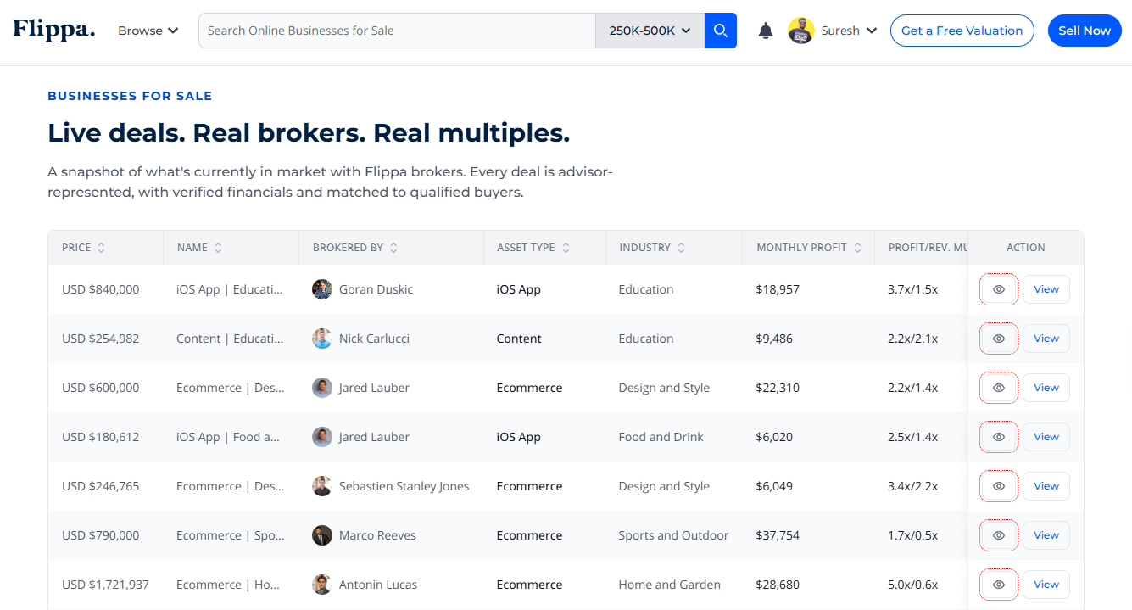Click industry Home and Garden

670,585
